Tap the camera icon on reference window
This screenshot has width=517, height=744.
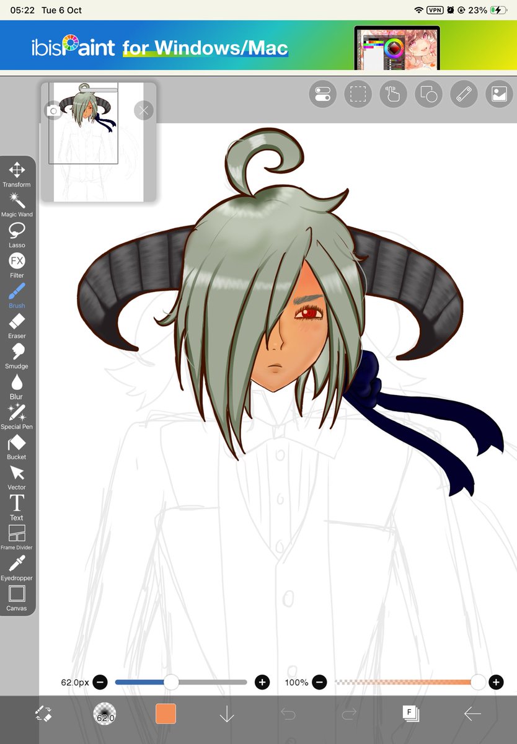[x=54, y=111]
